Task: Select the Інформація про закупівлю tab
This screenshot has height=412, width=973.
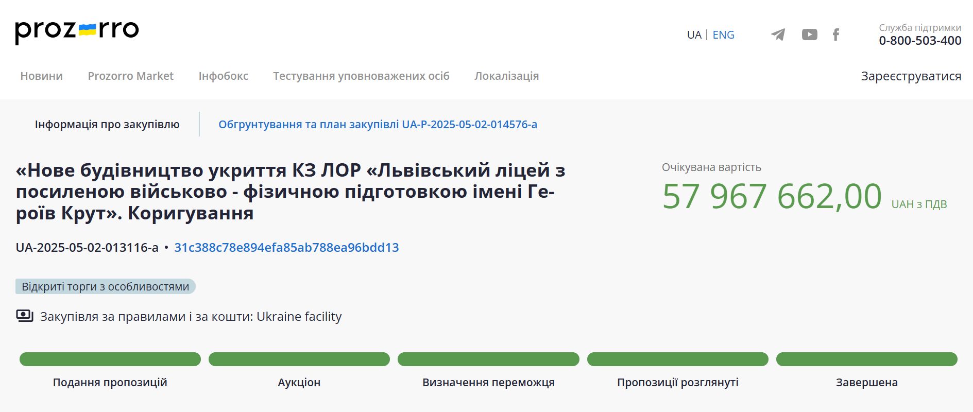Action: pyautogui.click(x=107, y=125)
